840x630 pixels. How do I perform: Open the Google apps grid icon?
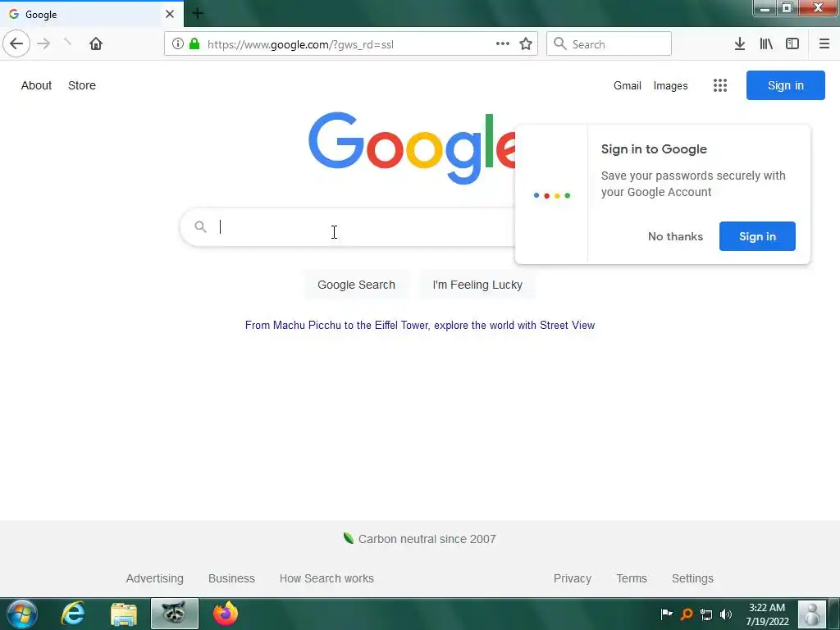tap(720, 85)
